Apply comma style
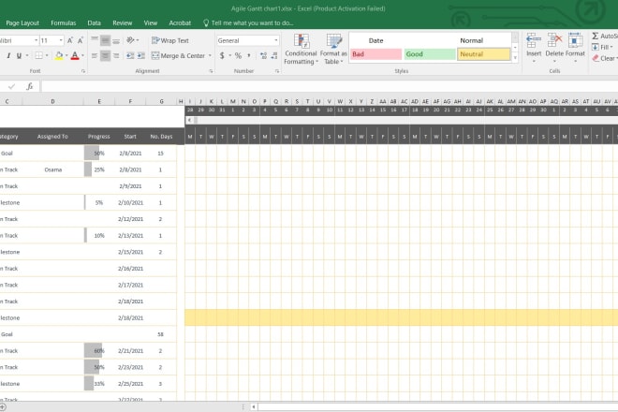618x412 pixels. 249,55
